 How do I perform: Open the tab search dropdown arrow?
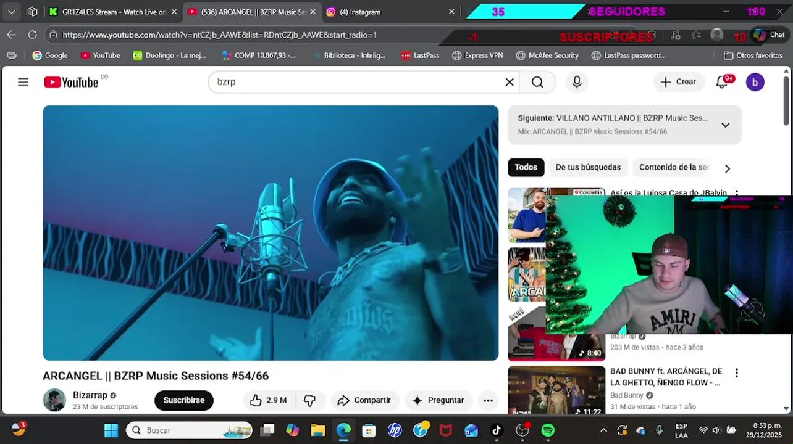pos(11,12)
